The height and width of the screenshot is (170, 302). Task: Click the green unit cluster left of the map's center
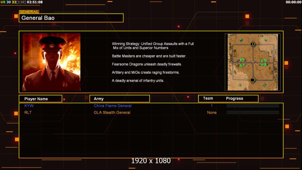[242, 63]
